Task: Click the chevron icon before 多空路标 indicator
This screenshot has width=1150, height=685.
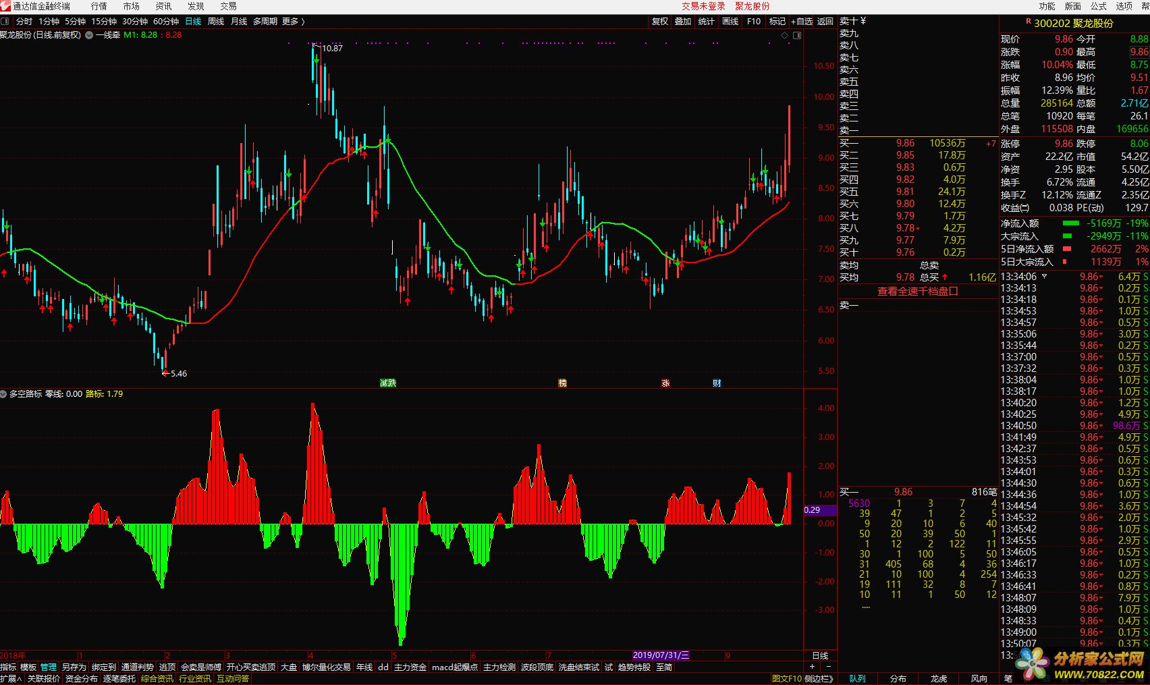Action: (x=4, y=394)
